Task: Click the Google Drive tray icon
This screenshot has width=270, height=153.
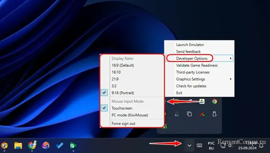Action: point(202,101)
